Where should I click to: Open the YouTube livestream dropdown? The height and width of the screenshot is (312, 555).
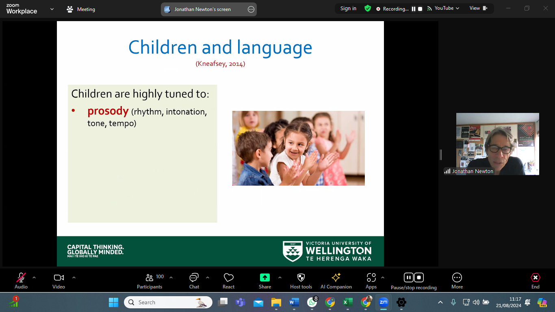[443, 8]
